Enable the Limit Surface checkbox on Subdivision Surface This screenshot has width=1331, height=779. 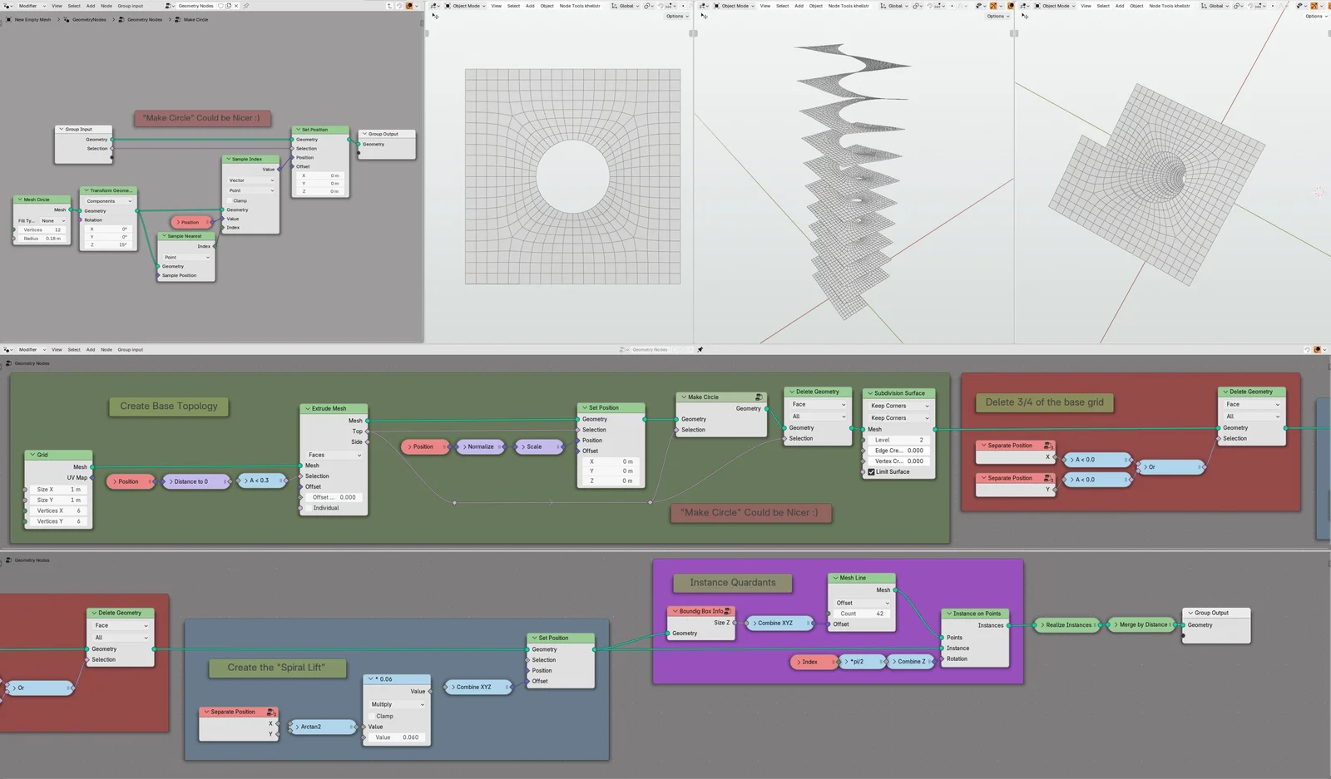click(x=871, y=472)
